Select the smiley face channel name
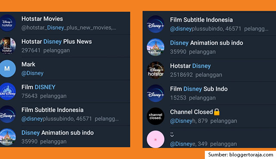Image resolution: width=276 pixels, height=159 pixels. (172, 135)
